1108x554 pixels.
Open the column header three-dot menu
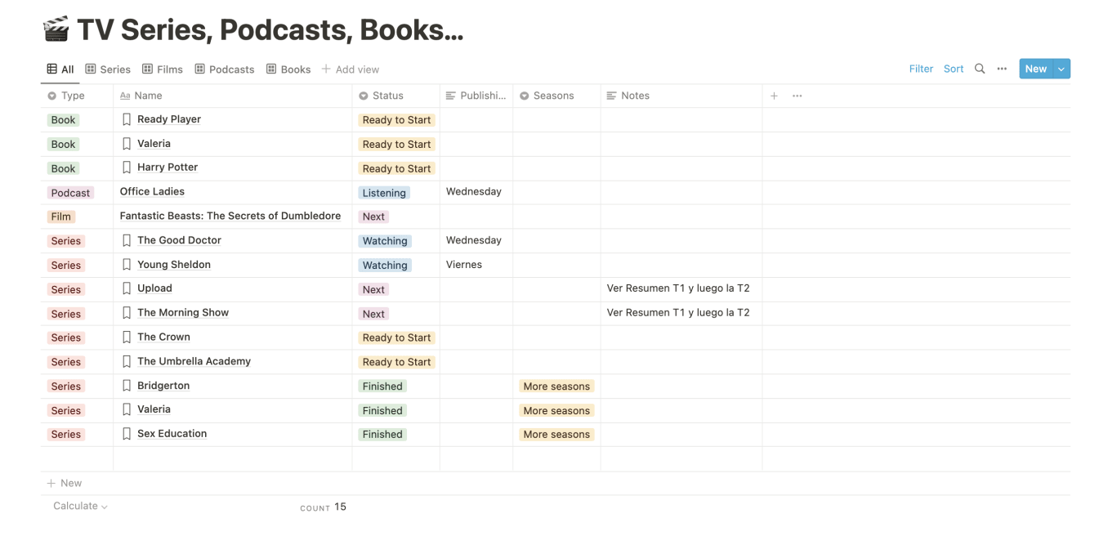pyautogui.click(x=797, y=96)
